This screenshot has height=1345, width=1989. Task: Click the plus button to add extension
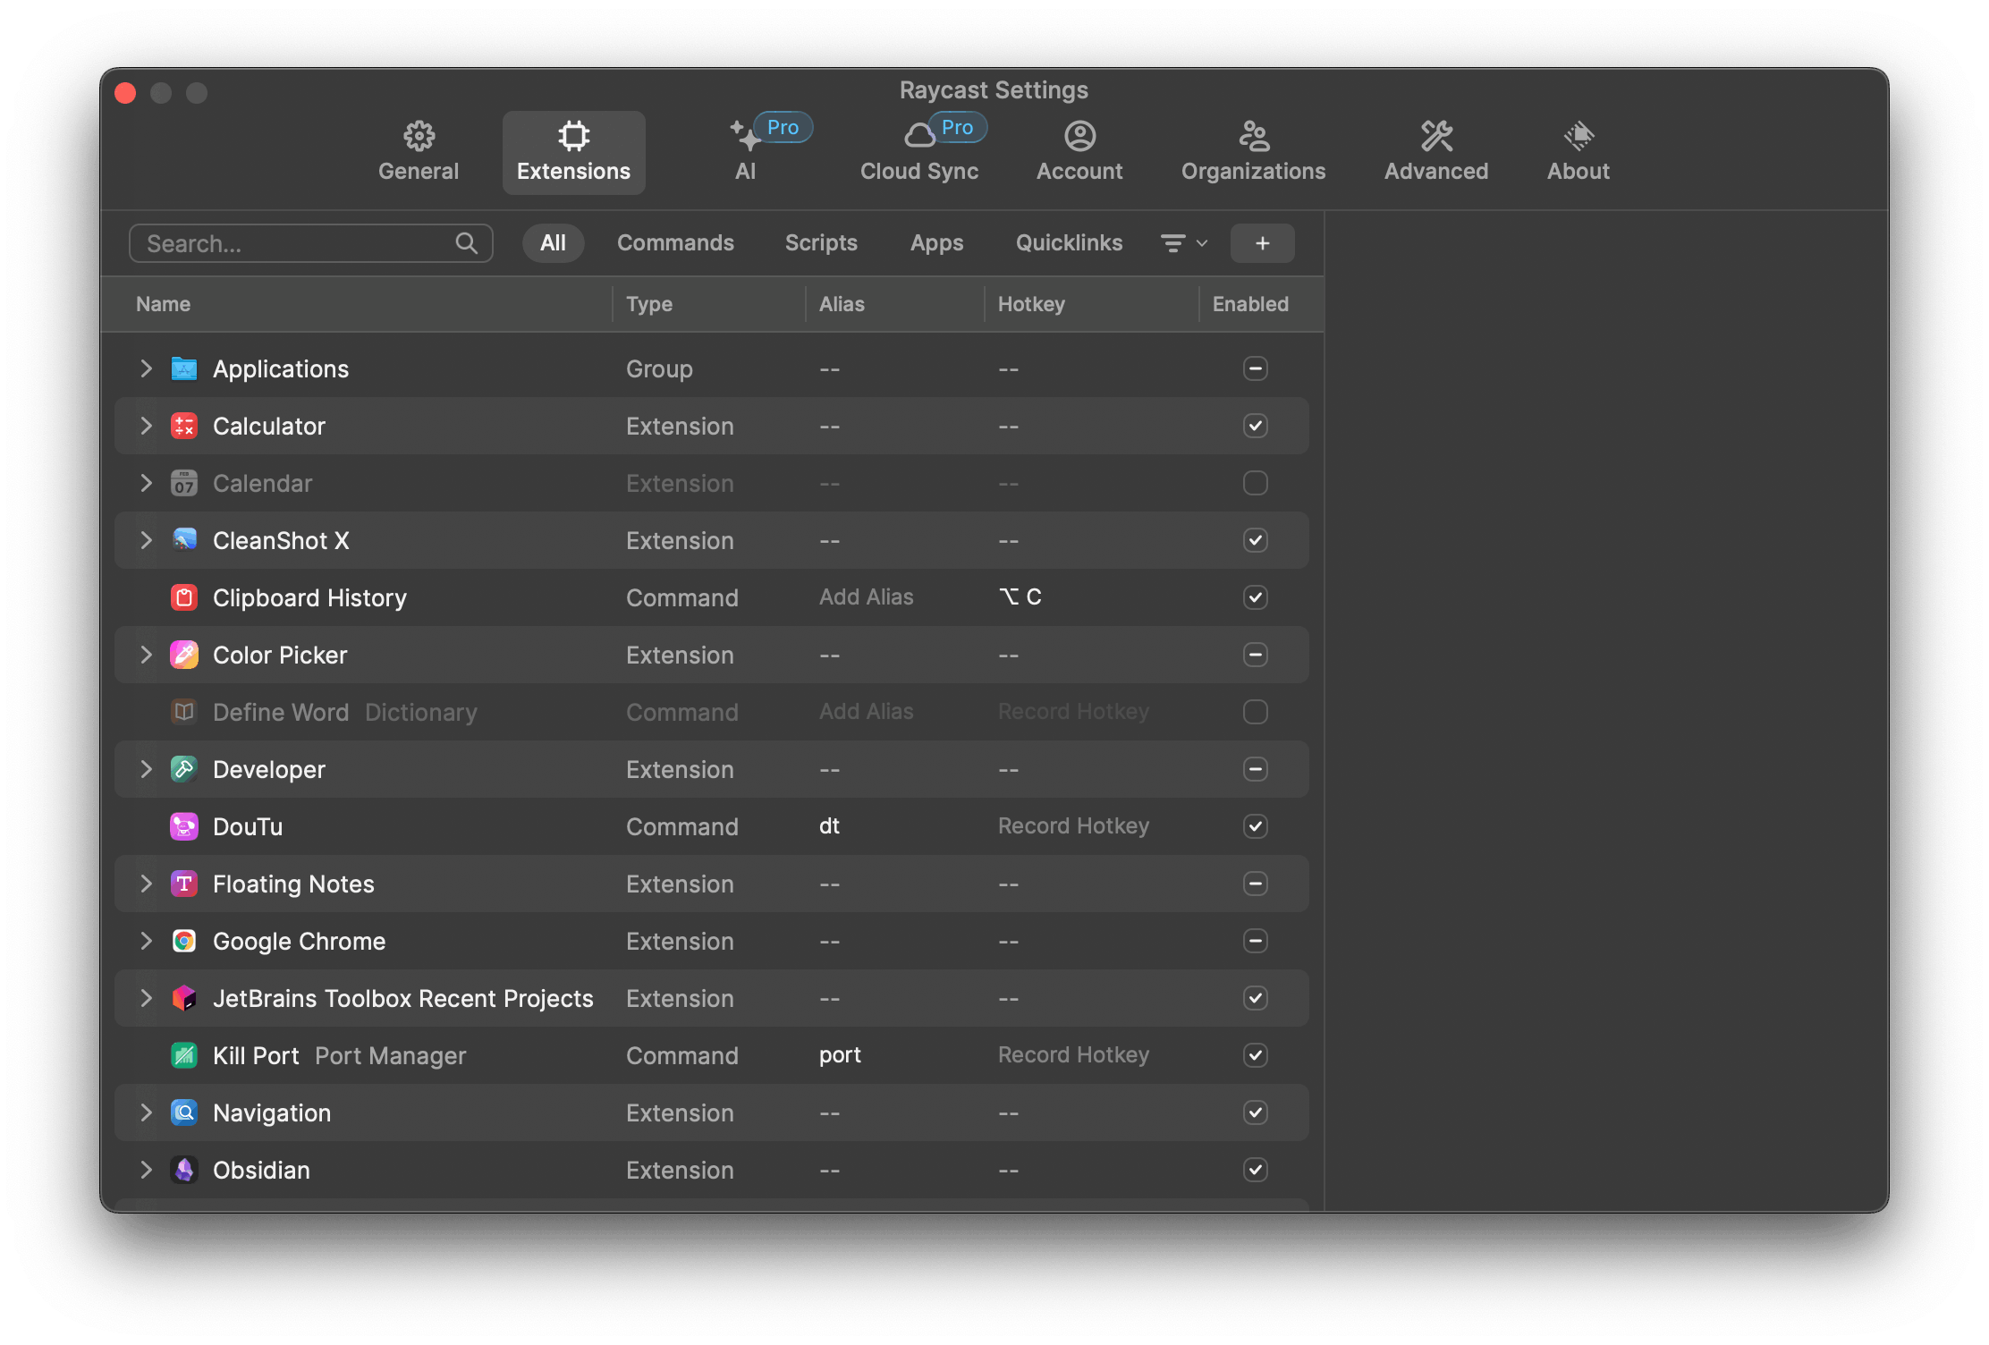tap(1262, 243)
